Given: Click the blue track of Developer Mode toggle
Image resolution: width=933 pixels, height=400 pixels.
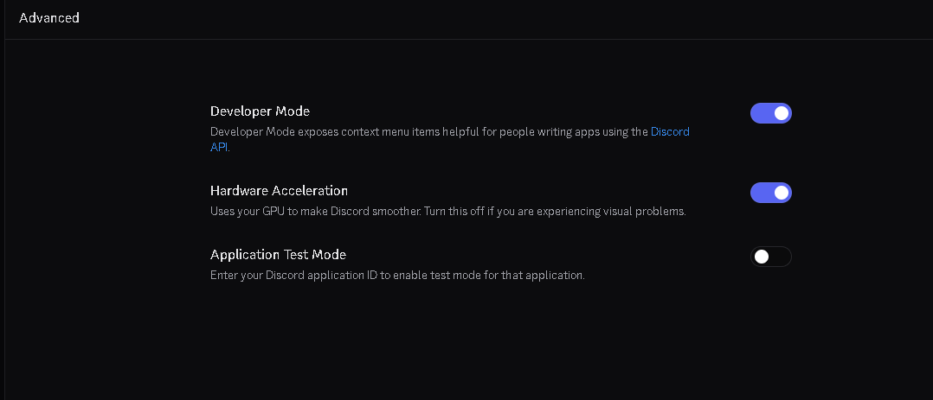Looking at the screenshot, I should click(760, 113).
